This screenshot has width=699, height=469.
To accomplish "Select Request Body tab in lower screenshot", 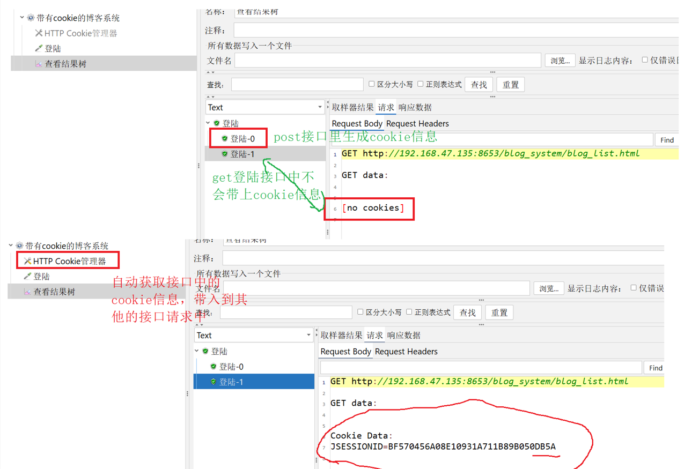I will (345, 352).
